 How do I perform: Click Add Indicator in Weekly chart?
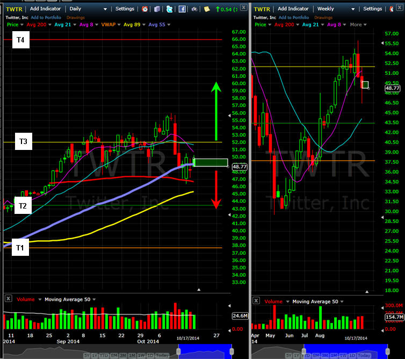(293, 9)
